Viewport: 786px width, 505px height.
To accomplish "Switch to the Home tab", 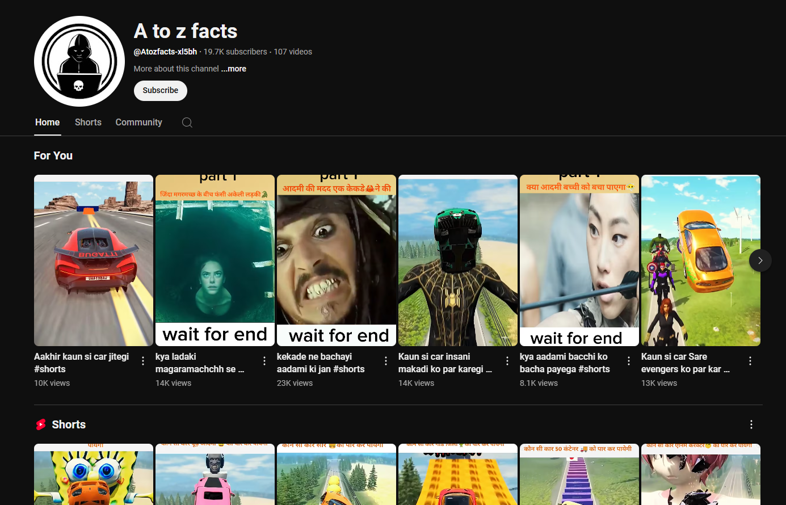I will [x=48, y=122].
